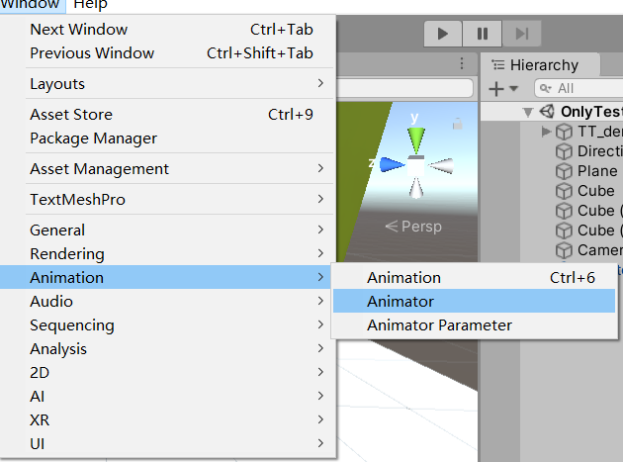Click the plus create button in Hierarchy
The height and width of the screenshot is (462, 623).
coord(496,89)
